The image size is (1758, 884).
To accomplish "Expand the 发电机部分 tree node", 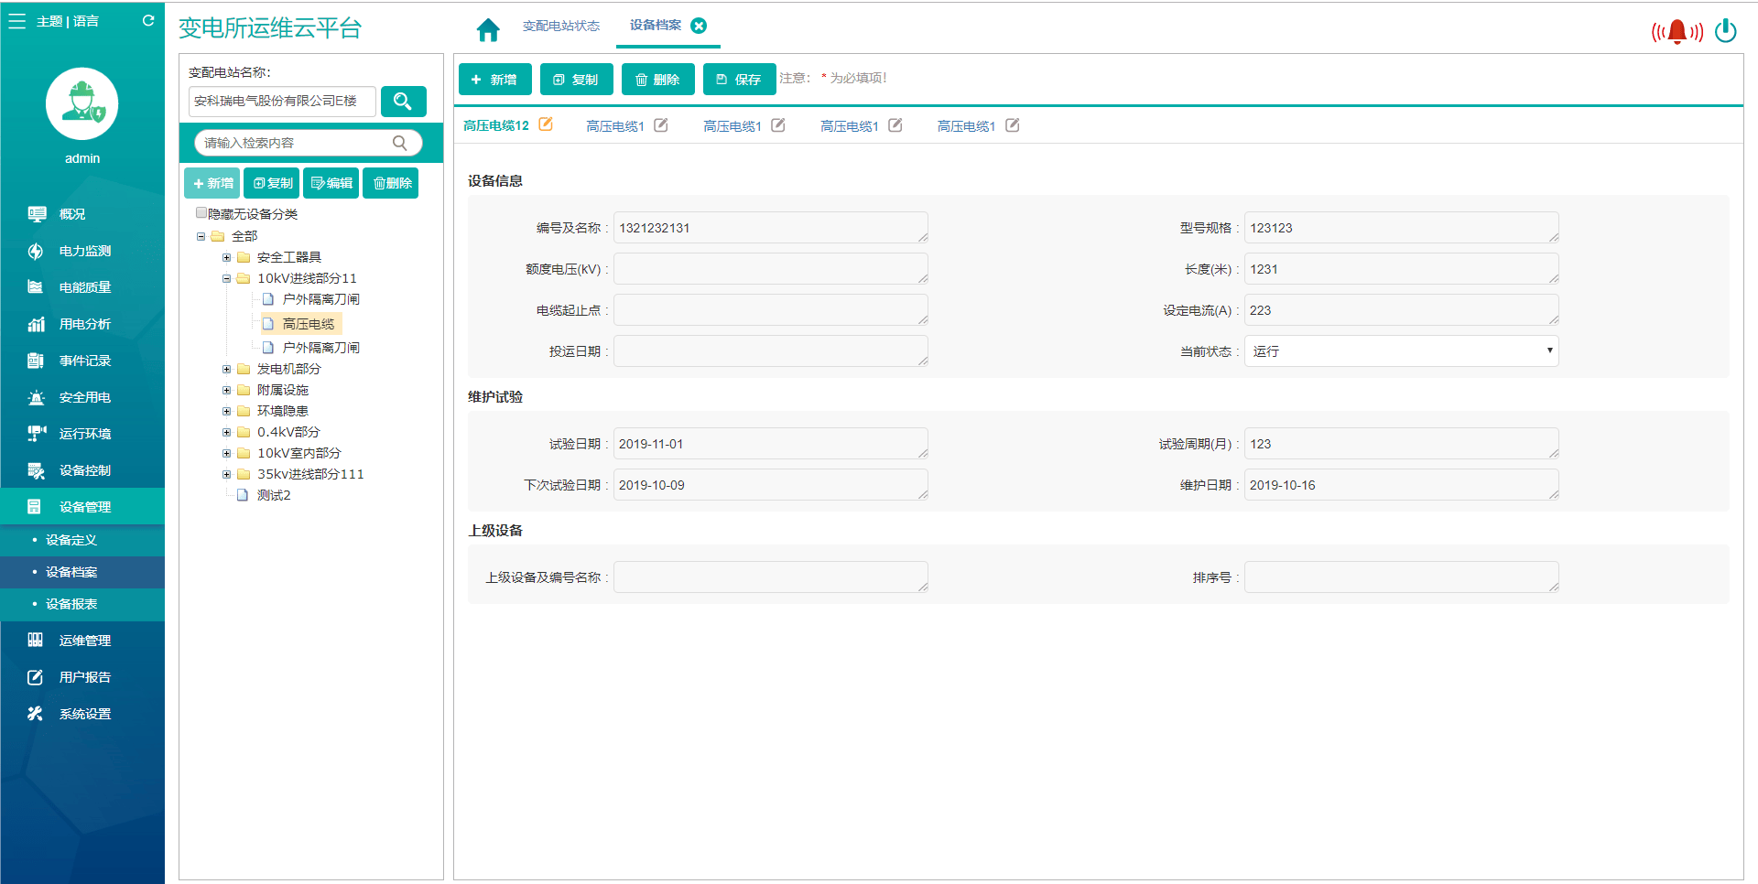I will pyautogui.click(x=226, y=369).
